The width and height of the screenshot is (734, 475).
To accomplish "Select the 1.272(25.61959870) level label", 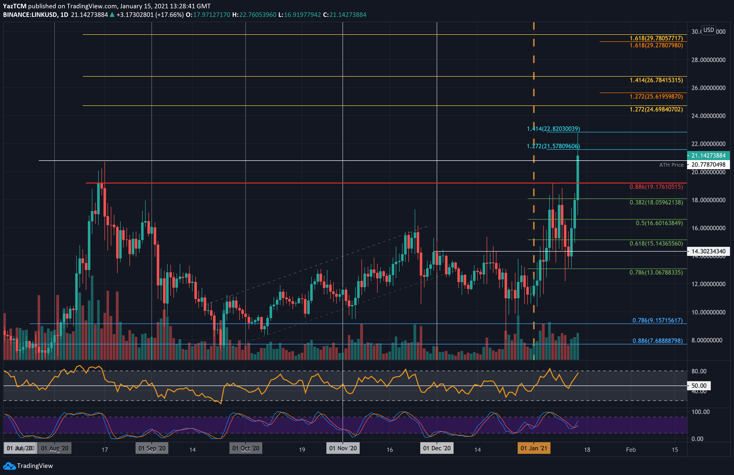I will (x=656, y=96).
